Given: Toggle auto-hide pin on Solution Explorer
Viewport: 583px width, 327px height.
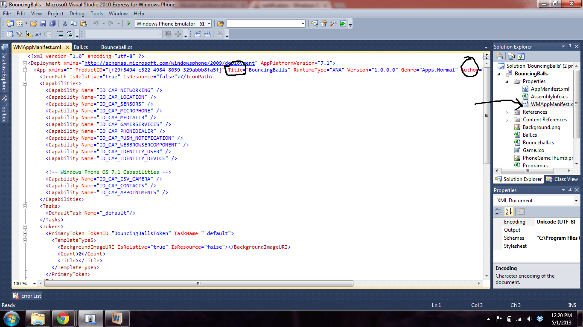Looking at the screenshot, I should (570, 47).
